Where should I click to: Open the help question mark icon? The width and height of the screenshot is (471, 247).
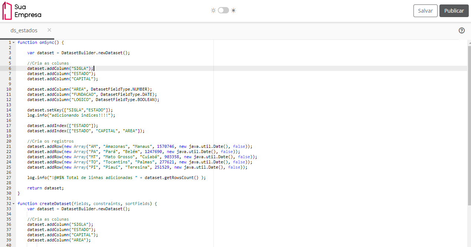462,30
